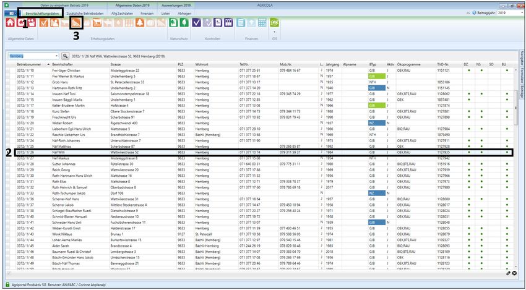Click the magnifier search button beside Hemberg

tap(66, 56)
